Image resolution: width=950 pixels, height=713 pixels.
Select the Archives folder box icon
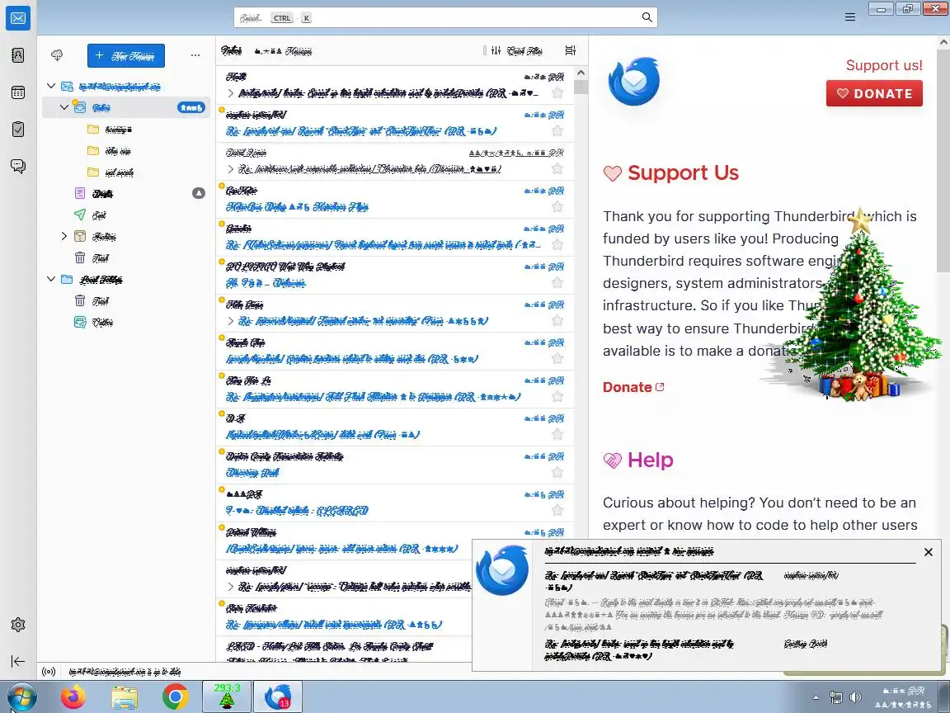80,237
